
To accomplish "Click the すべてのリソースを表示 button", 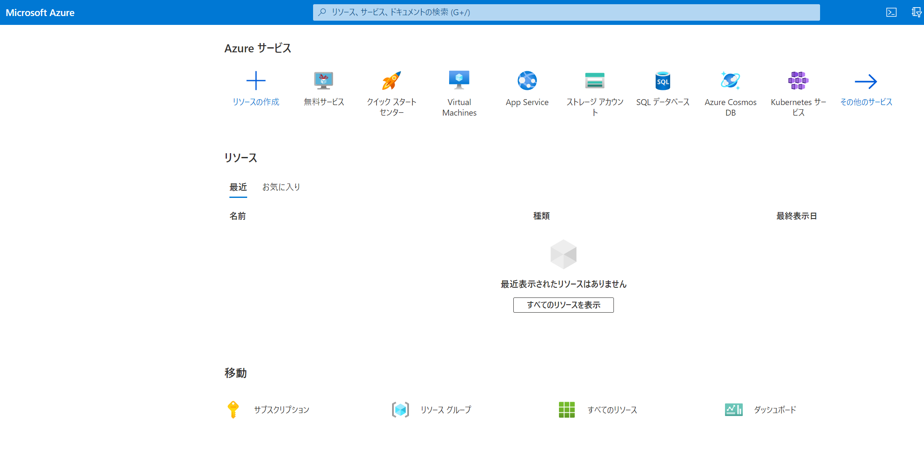I will click(x=563, y=305).
